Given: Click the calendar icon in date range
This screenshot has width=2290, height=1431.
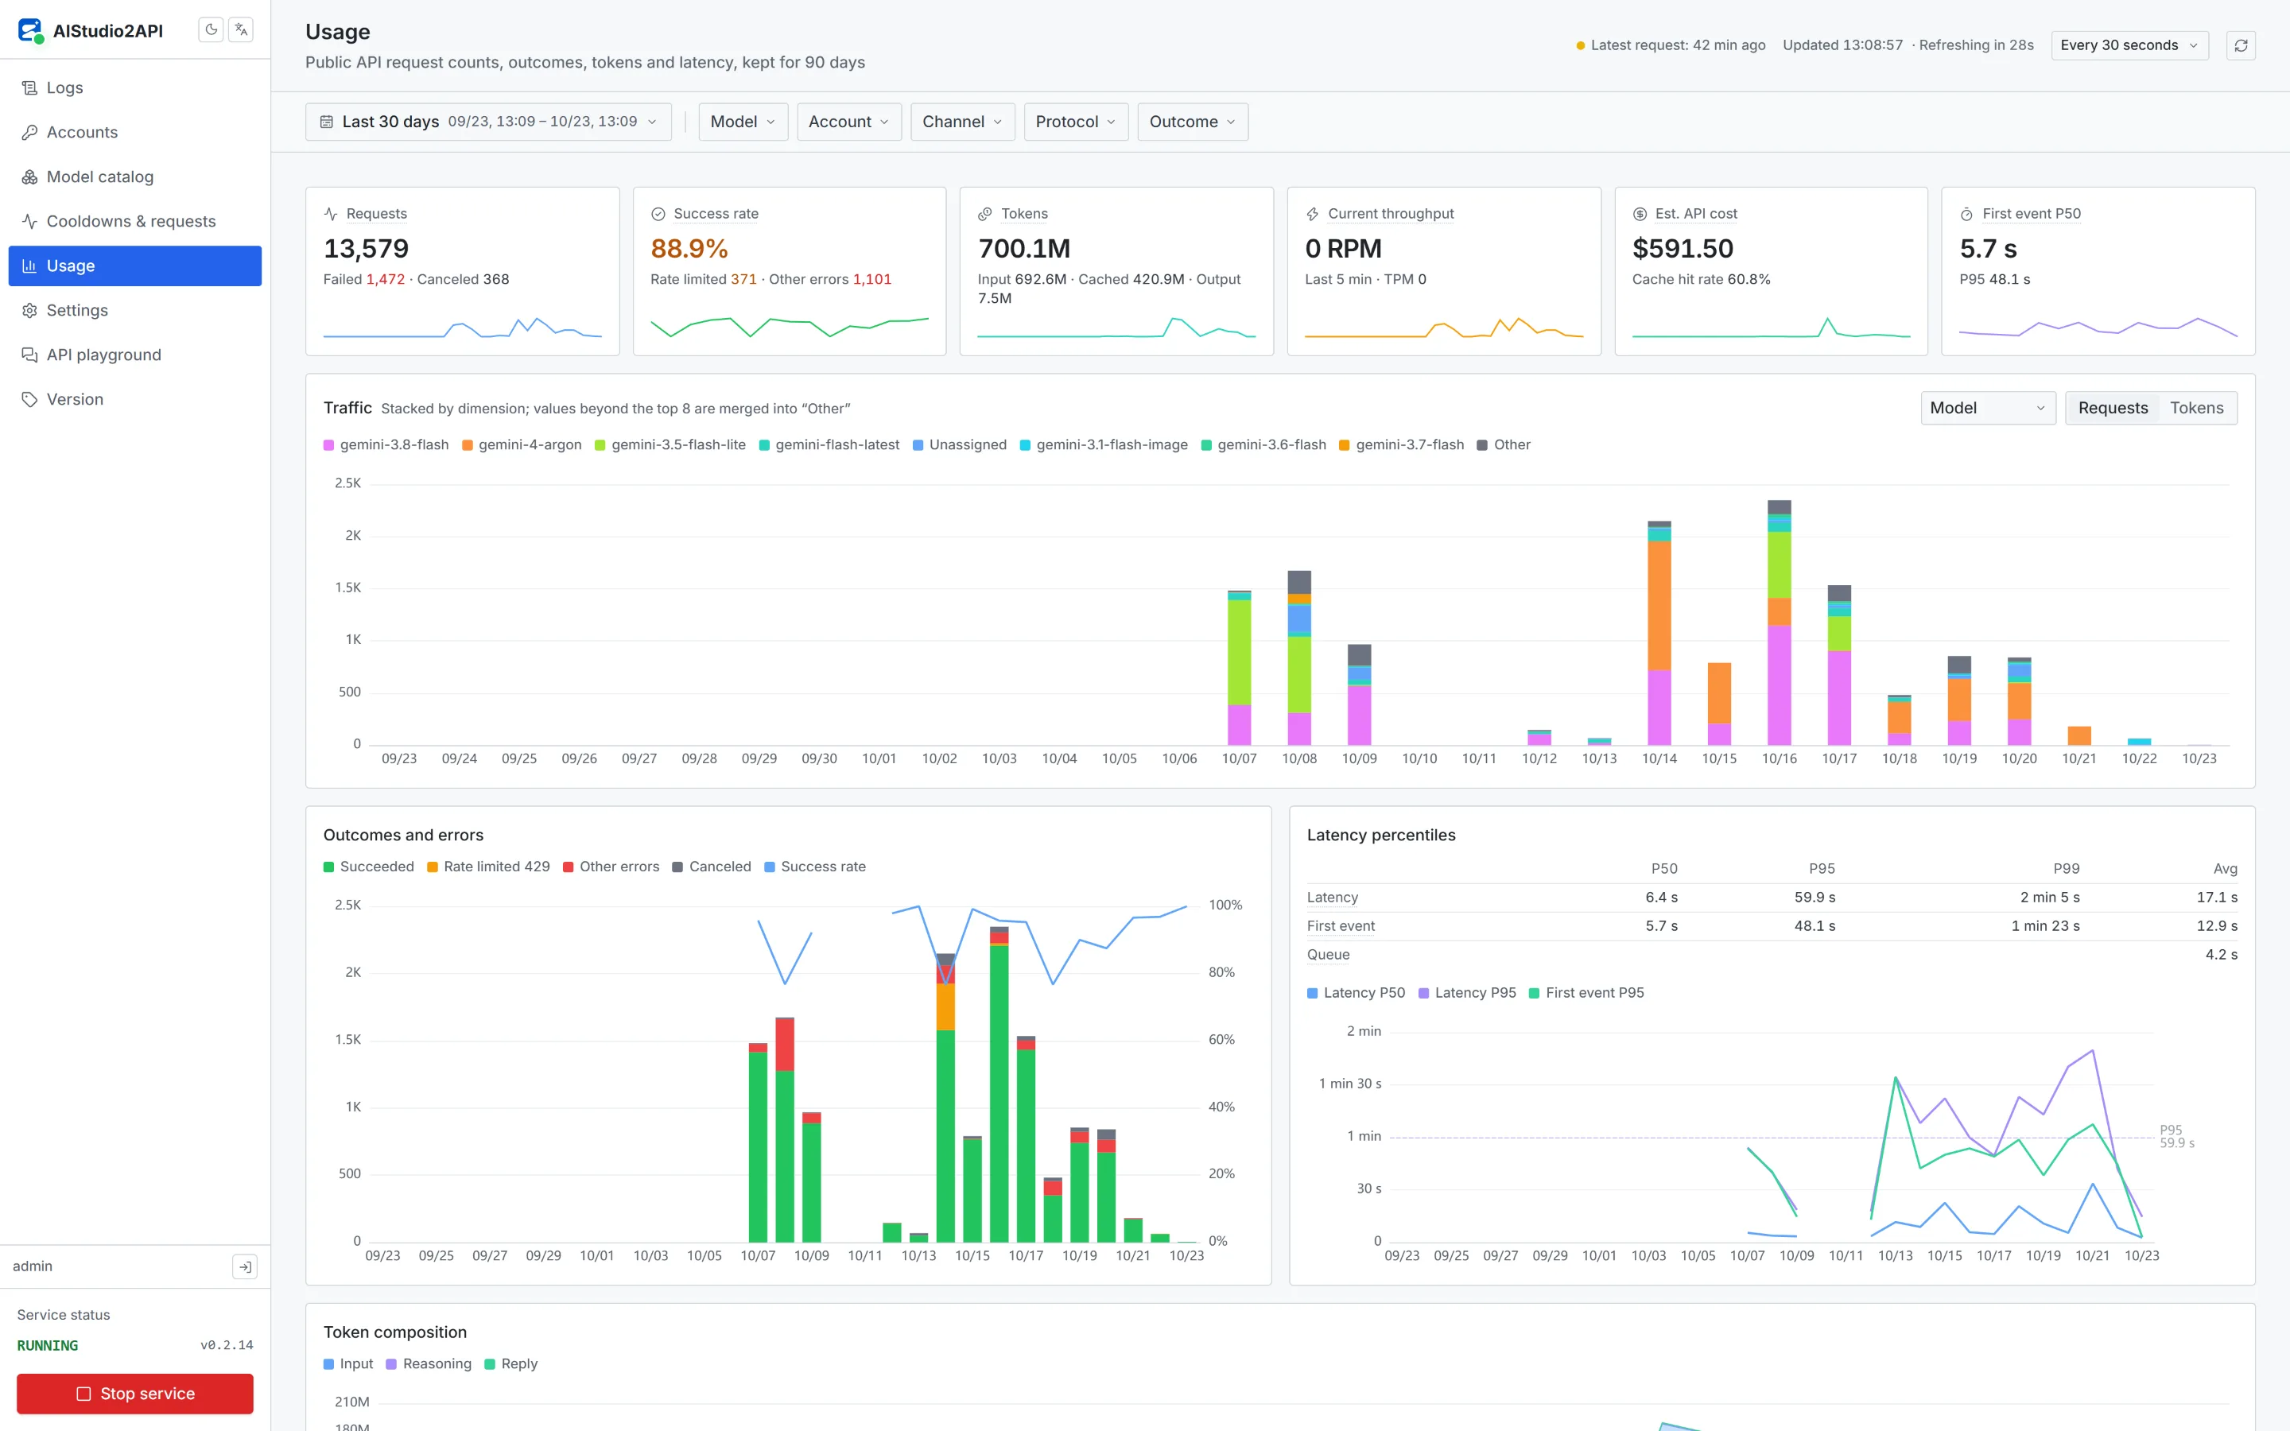Looking at the screenshot, I should point(327,121).
